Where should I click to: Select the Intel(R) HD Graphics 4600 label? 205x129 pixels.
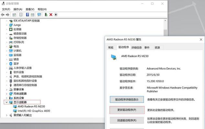point(34,111)
